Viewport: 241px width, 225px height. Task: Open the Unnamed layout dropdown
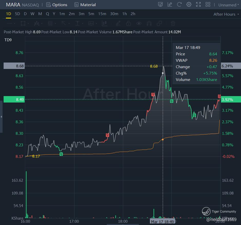point(228,5)
